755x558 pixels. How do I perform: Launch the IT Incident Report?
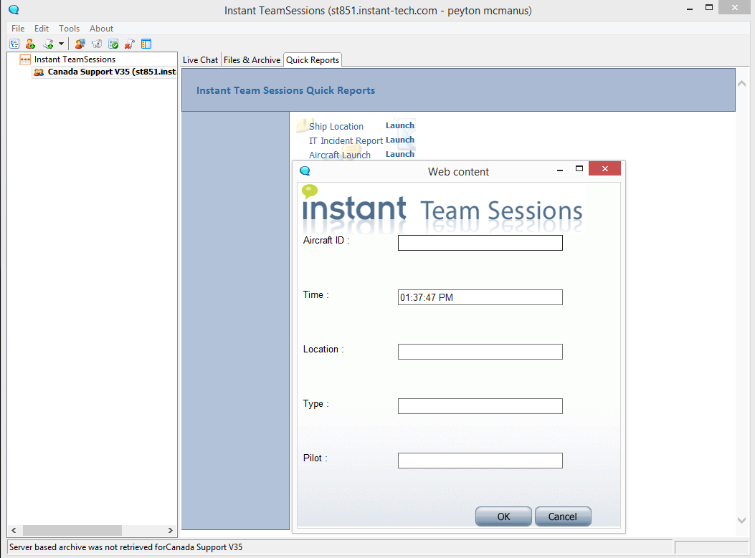[x=399, y=140]
